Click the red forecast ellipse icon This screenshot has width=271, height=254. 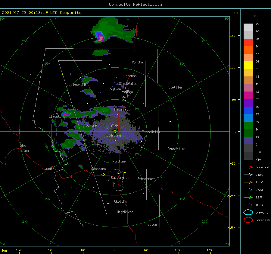pyautogui.click(x=248, y=220)
